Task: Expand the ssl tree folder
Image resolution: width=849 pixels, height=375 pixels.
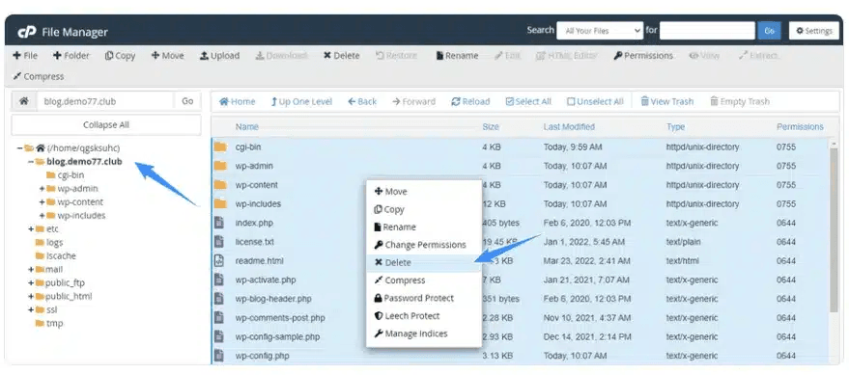Action: coord(31,310)
